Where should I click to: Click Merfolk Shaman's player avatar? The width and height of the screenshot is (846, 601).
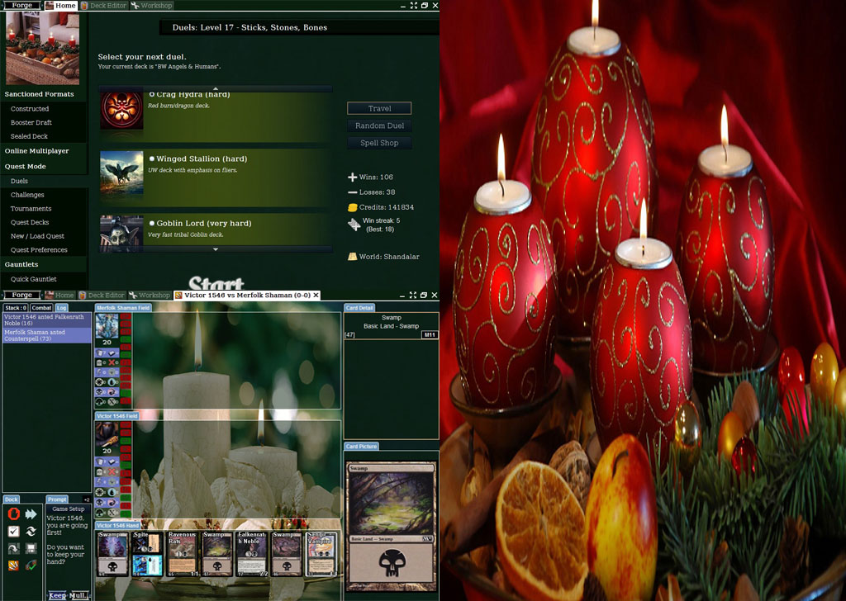pyautogui.click(x=107, y=325)
